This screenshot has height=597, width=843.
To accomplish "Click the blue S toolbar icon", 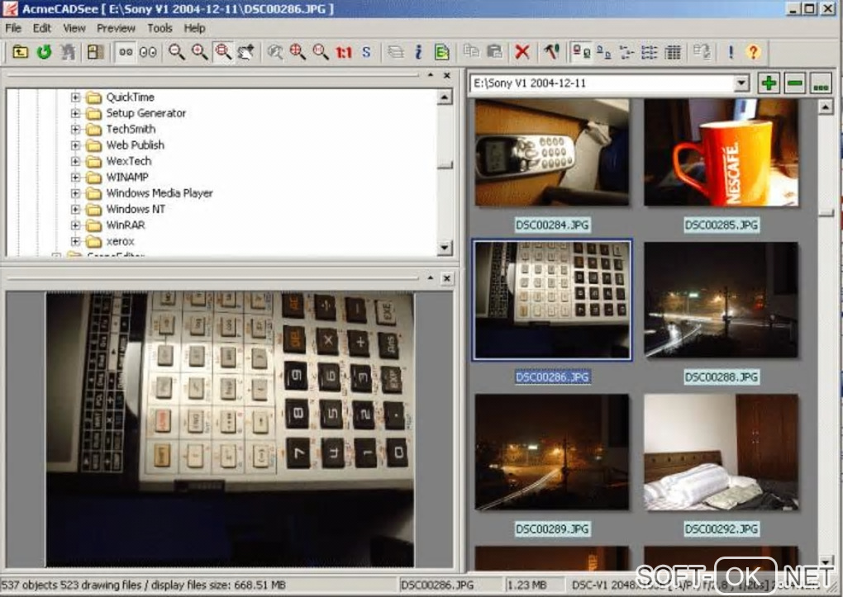I will pyautogui.click(x=366, y=52).
